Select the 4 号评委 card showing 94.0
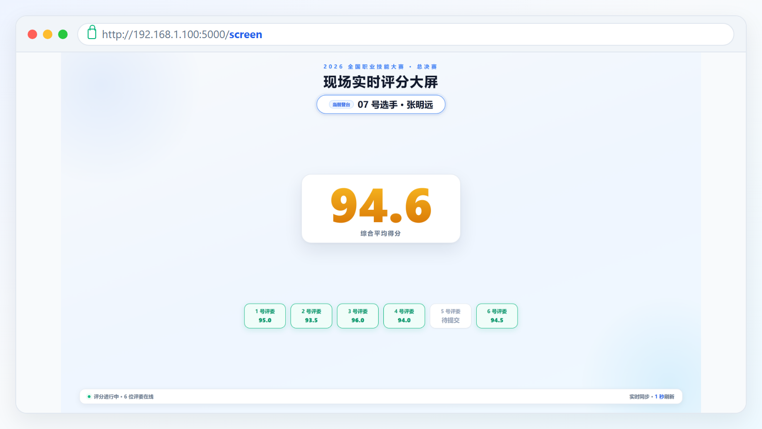This screenshot has height=429, width=762. click(404, 316)
